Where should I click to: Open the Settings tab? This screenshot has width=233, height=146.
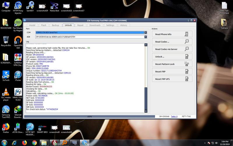[x=110, y=25]
